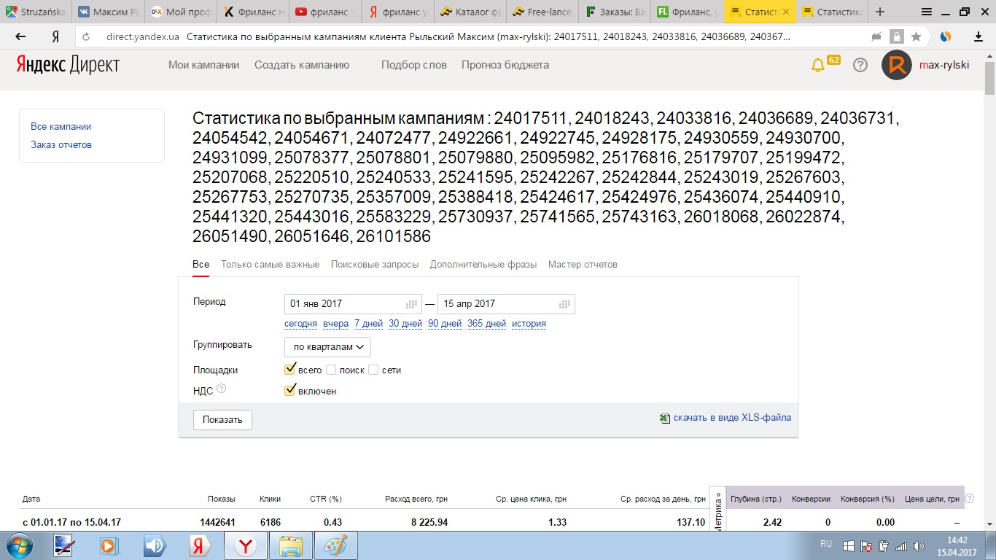Set period to "90 дней"
This screenshot has height=560, width=996.
click(445, 324)
